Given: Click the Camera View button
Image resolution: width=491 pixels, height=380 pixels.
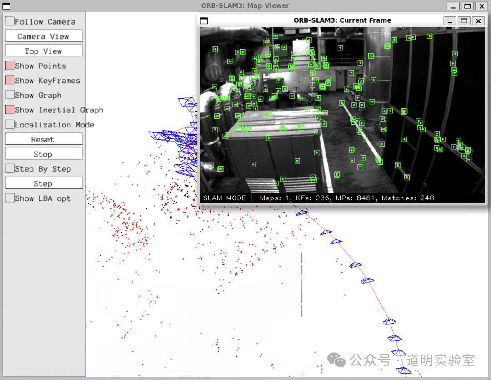Looking at the screenshot, I should click(44, 36).
